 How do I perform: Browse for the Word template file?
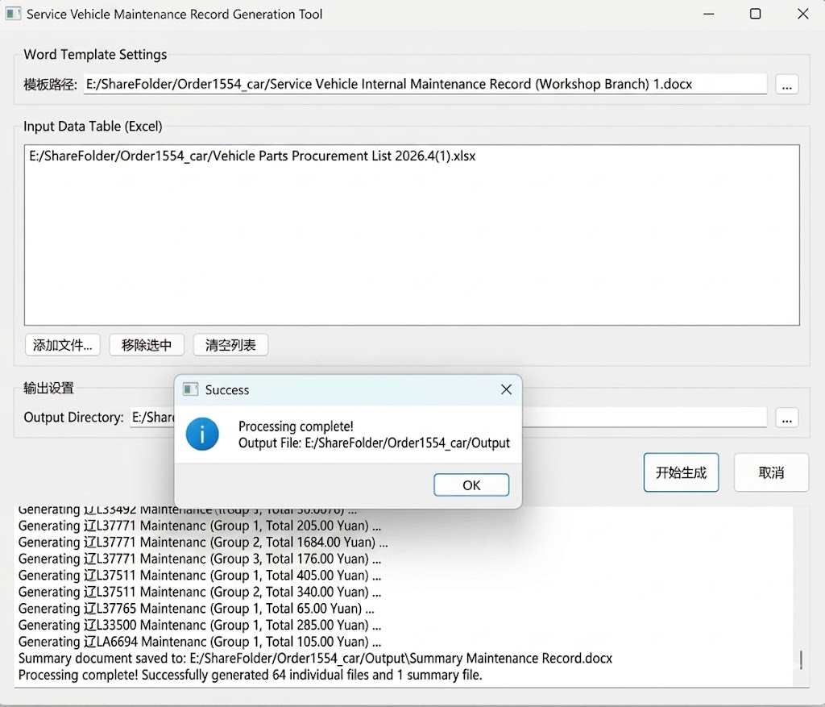787,85
